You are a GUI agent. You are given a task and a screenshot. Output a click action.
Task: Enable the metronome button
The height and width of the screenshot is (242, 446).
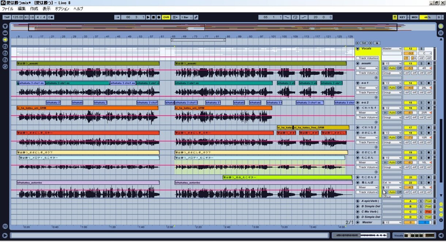(x=50, y=17)
